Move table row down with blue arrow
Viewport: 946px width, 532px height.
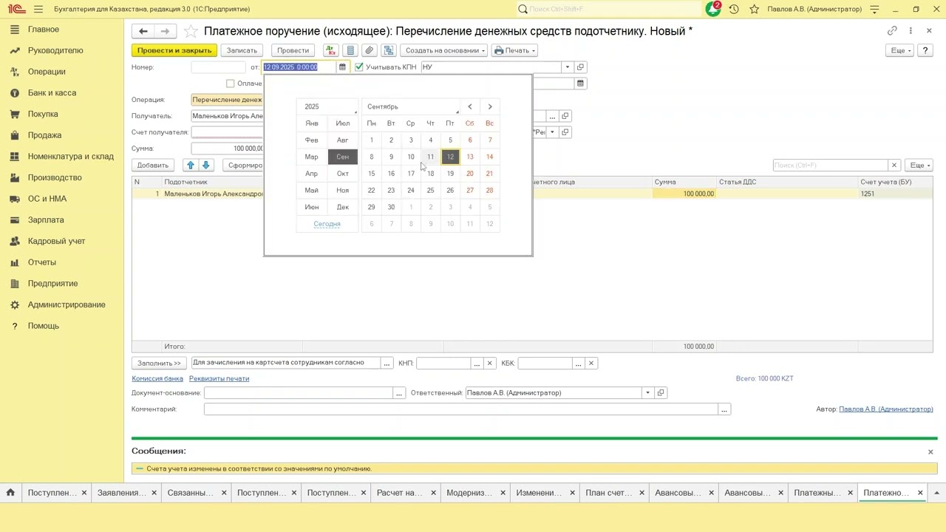(206, 166)
